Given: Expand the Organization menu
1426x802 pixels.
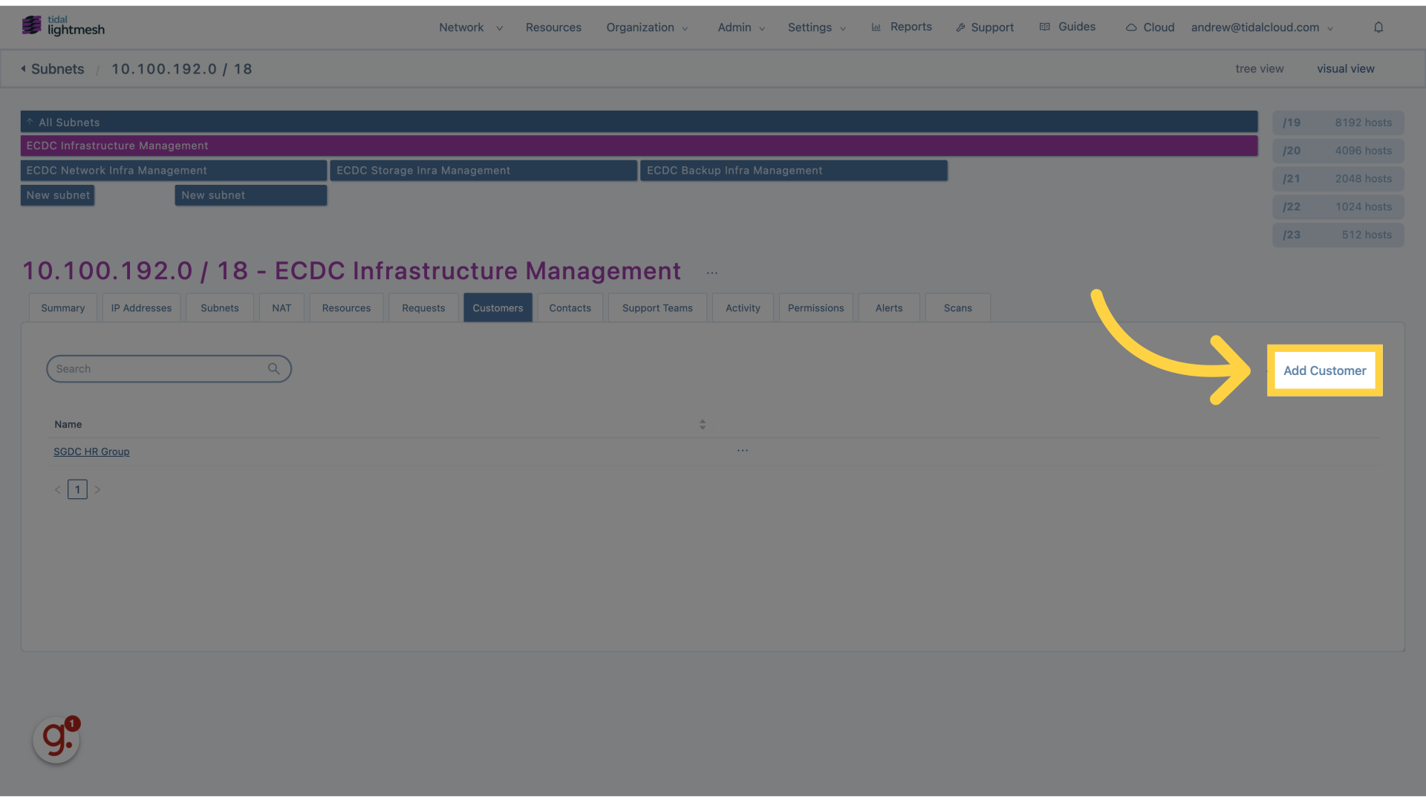Looking at the screenshot, I should point(646,27).
